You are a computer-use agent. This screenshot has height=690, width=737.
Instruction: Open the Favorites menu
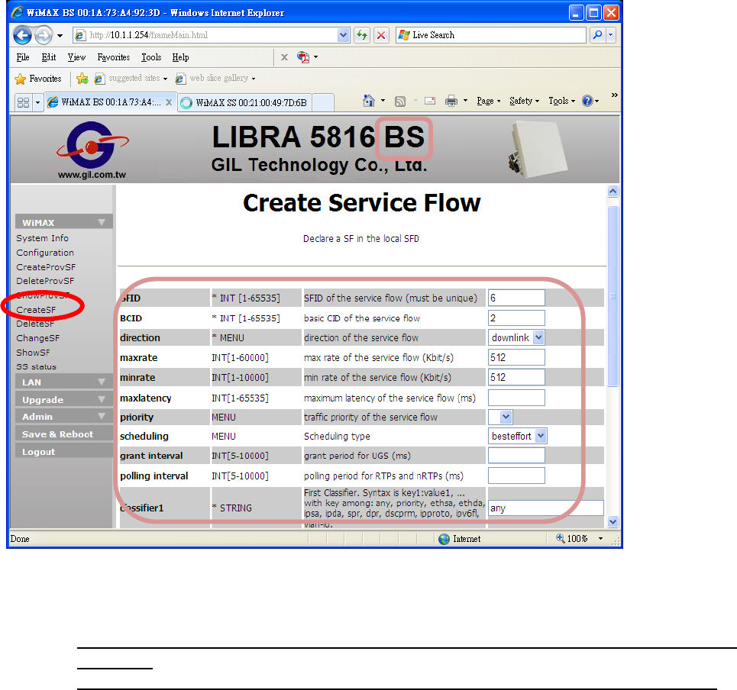113,57
